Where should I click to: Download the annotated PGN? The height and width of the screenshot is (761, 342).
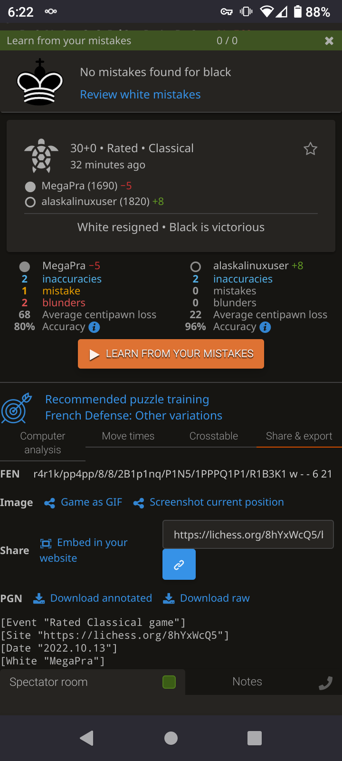tap(93, 598)
